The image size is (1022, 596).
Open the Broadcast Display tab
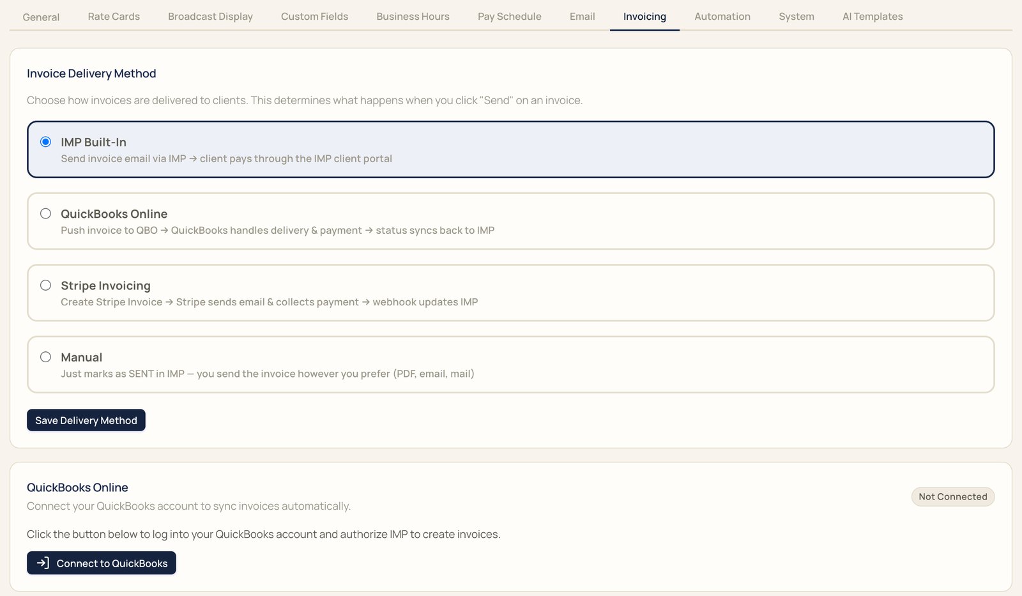click(x=210, y=17)
